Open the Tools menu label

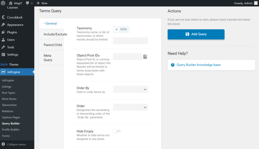pos(11,47)
